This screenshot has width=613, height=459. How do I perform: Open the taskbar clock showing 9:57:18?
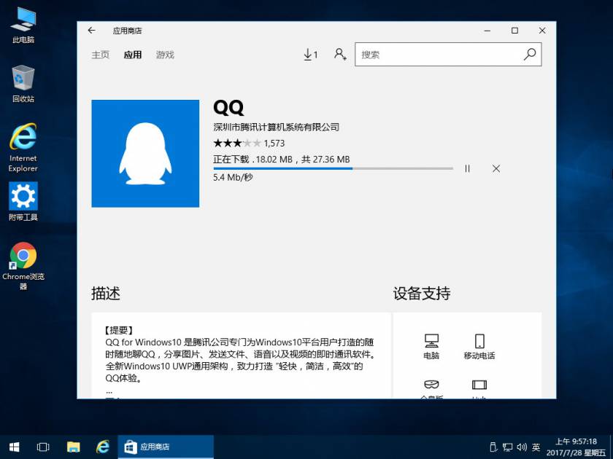pyautogui.click(x=577, y=447)
